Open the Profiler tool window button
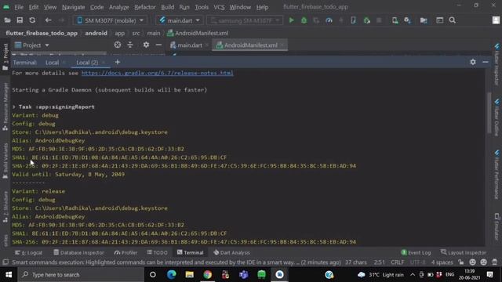502x282 pixels. point(125,252)
